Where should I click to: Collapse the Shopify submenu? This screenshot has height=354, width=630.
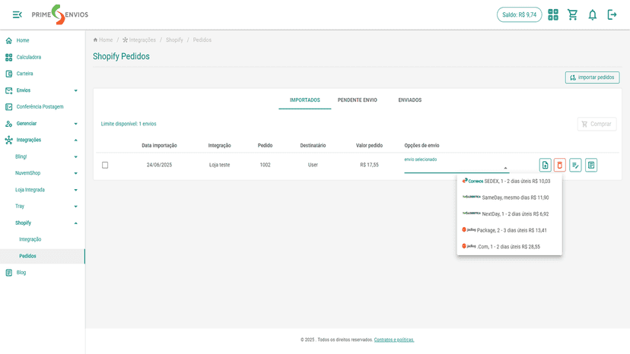(42, 223)
